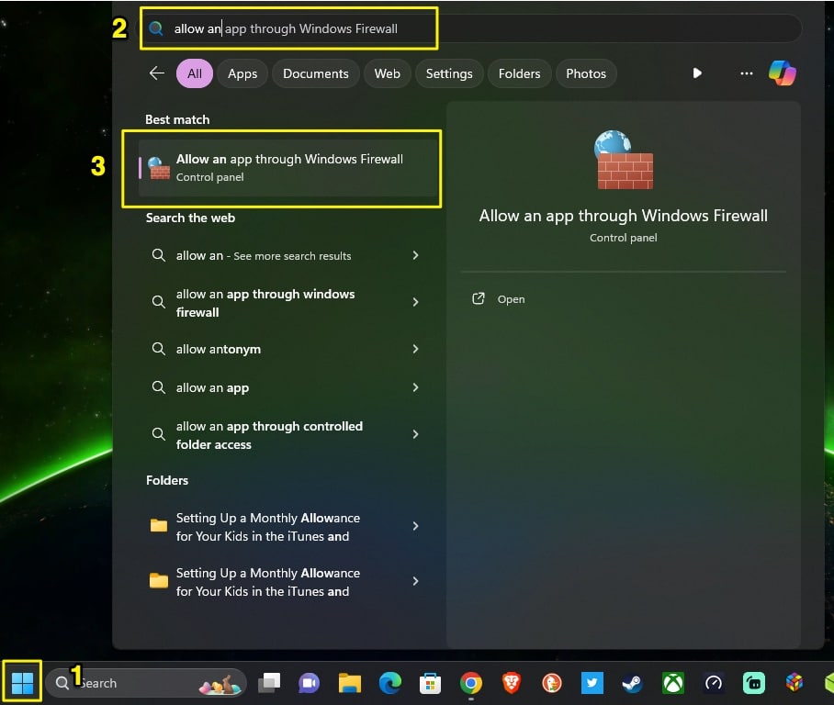This screenshot has height=705, width=834.
Task: Launch File Explorer from the taskbar
Action: (349, 683)
